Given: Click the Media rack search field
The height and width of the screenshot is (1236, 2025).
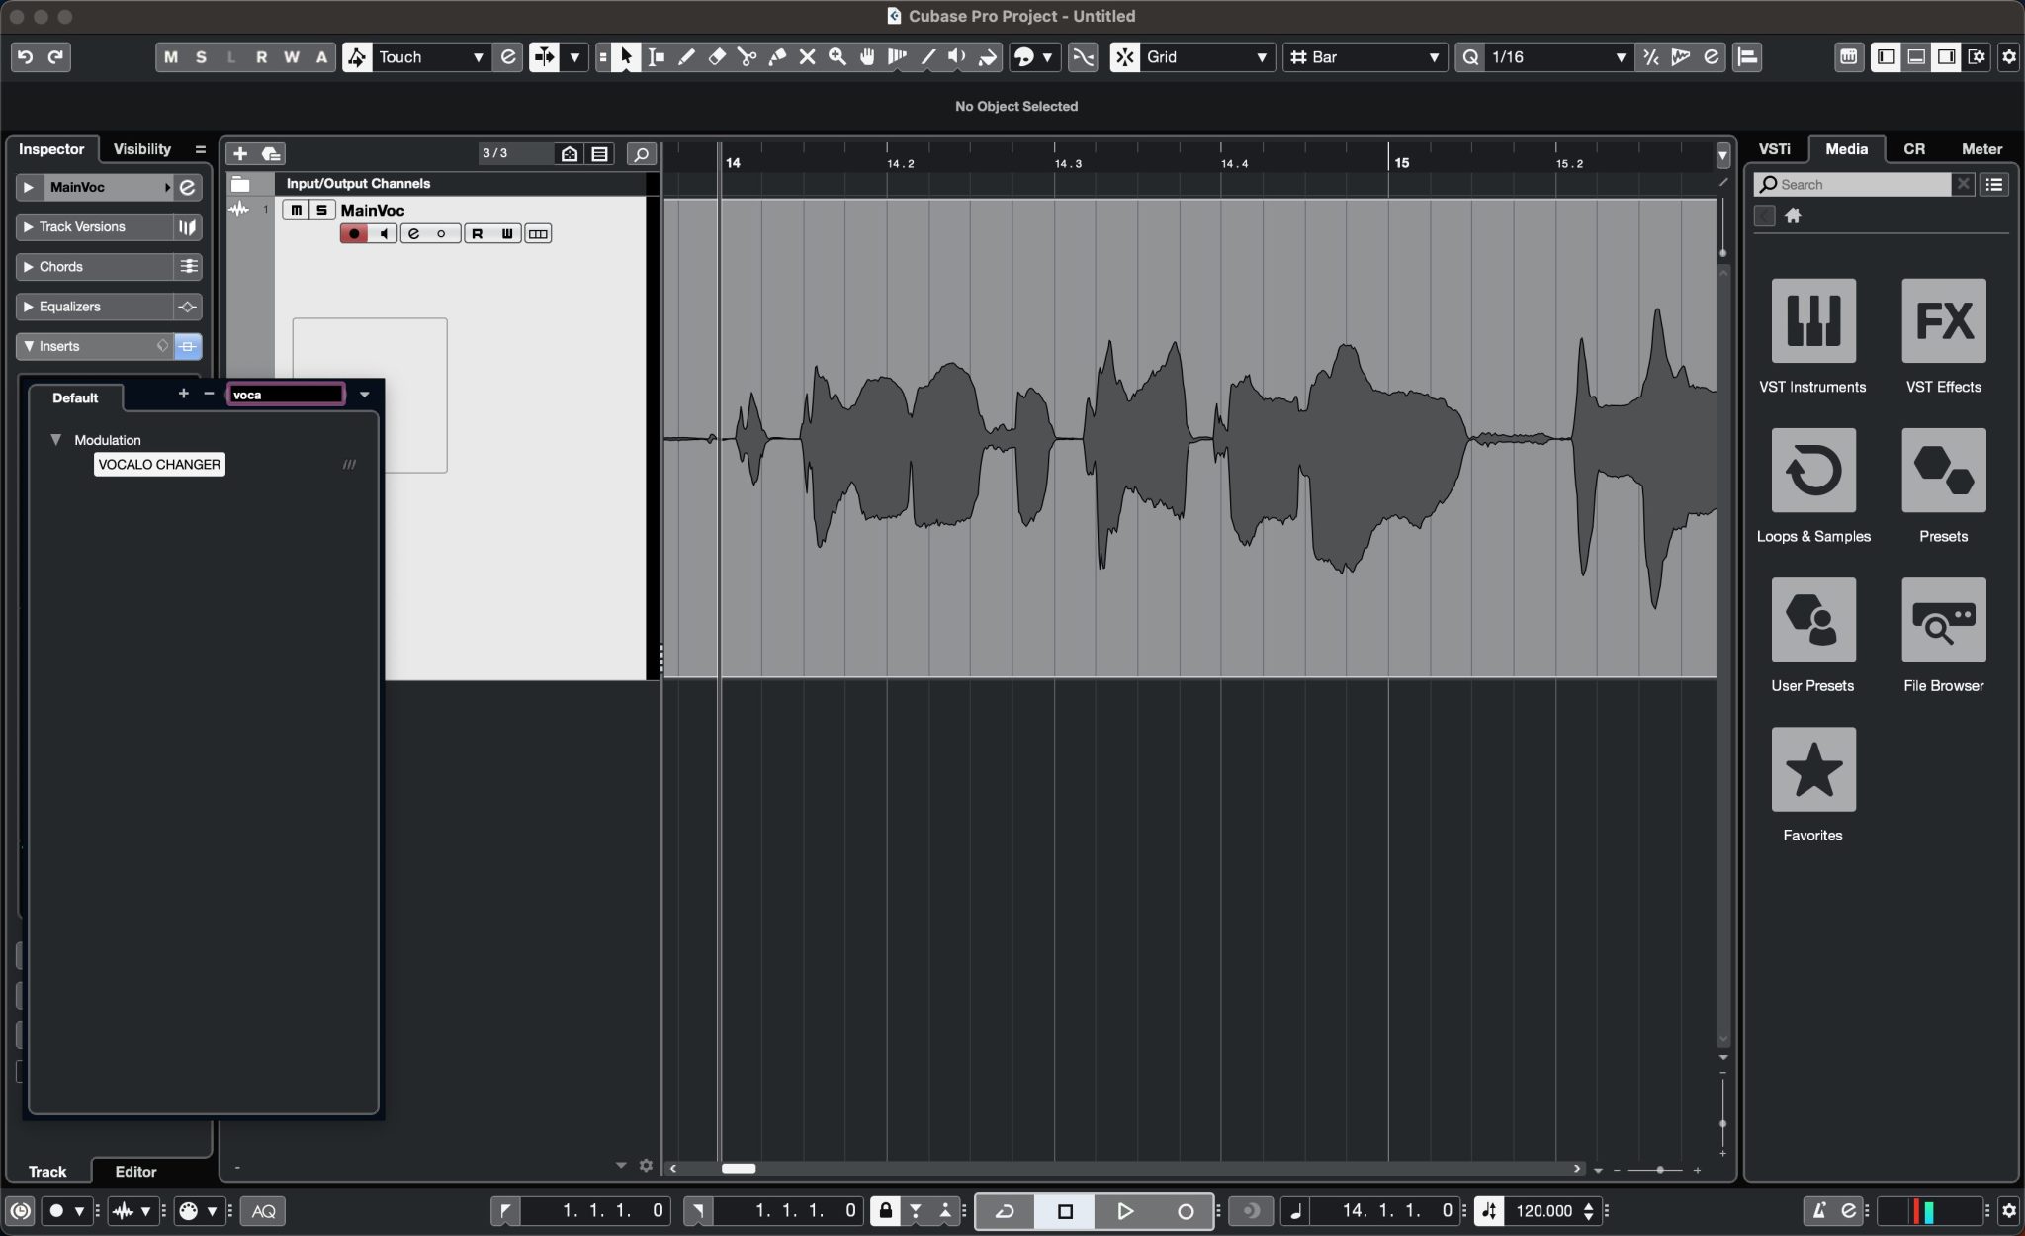Looking at the screenshot, I should tap(1859, 184).
